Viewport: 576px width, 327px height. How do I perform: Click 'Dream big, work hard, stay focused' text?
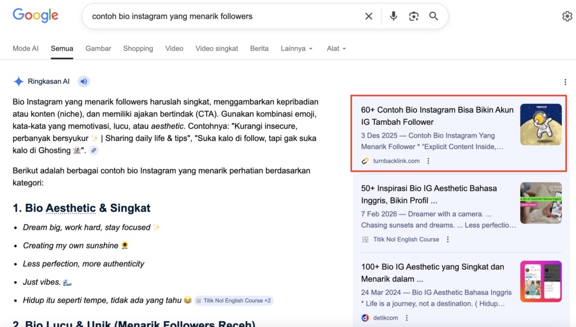point(87,228)
